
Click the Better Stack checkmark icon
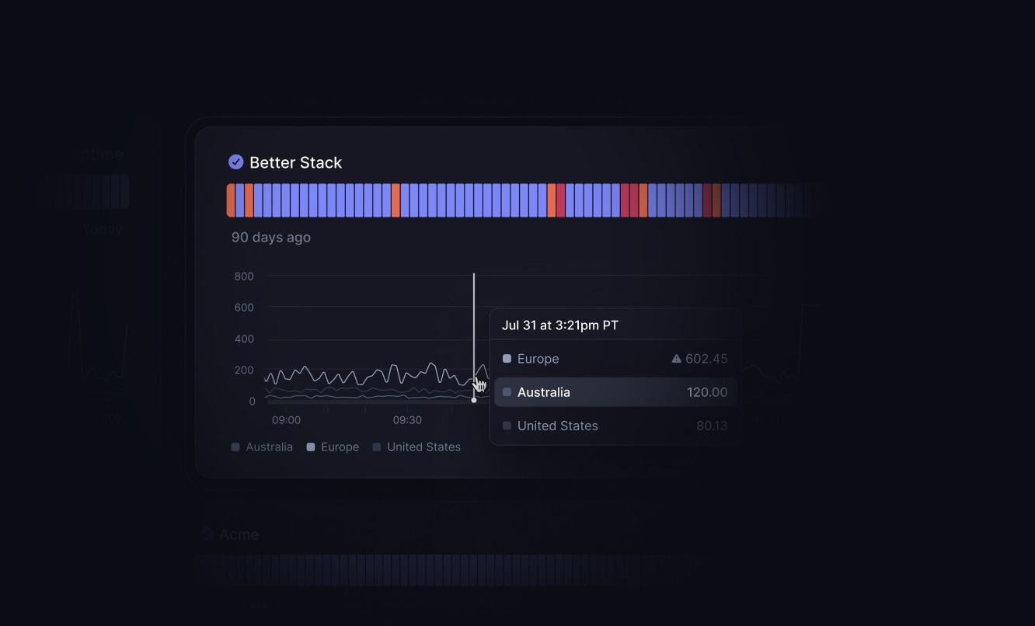pos(236,162)
